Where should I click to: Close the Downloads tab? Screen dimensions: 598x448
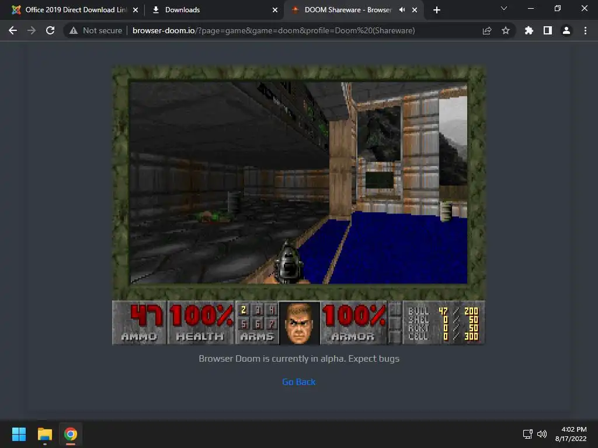[275, 10]
